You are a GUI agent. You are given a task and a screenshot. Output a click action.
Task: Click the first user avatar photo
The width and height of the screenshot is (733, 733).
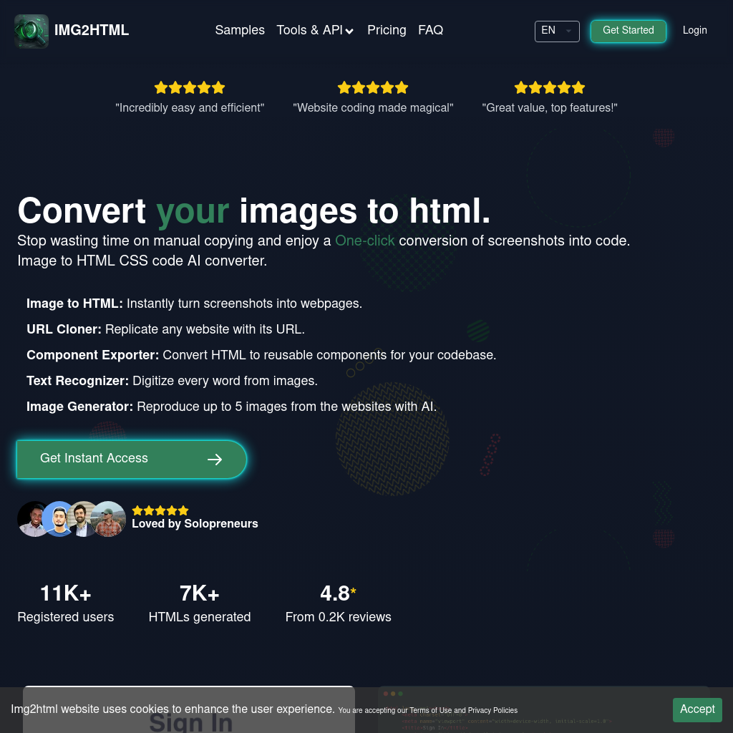coord(30,519)
